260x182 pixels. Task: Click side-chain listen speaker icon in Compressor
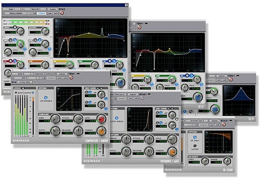click(101, 88)
